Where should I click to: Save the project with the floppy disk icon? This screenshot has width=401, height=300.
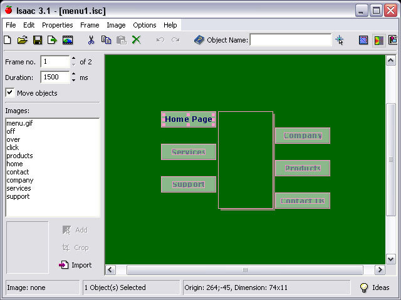38,40
